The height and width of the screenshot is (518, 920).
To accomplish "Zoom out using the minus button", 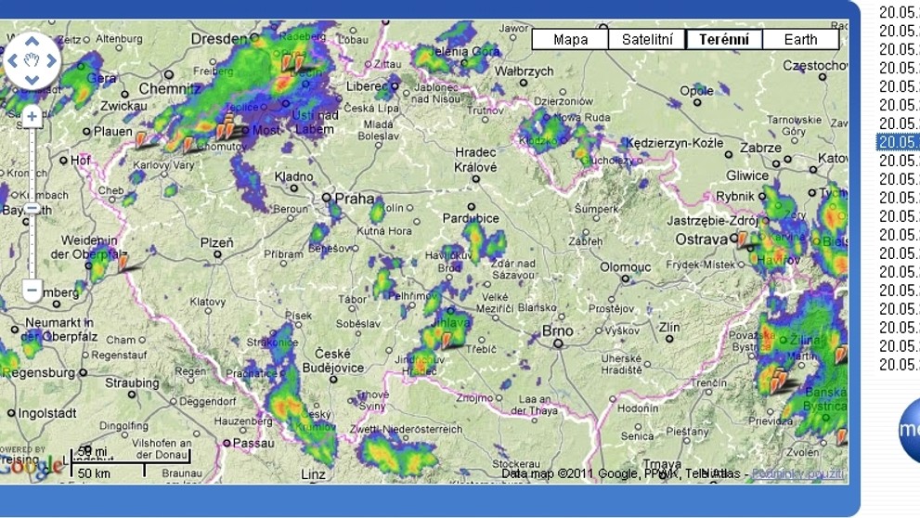I will [x=32, y=290].
